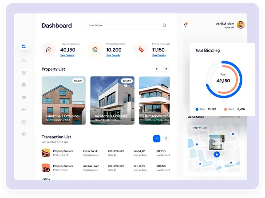Click See Details under Properties Rent
The width and height of the screenshot is (265, 198).
[x=113, y=55]
